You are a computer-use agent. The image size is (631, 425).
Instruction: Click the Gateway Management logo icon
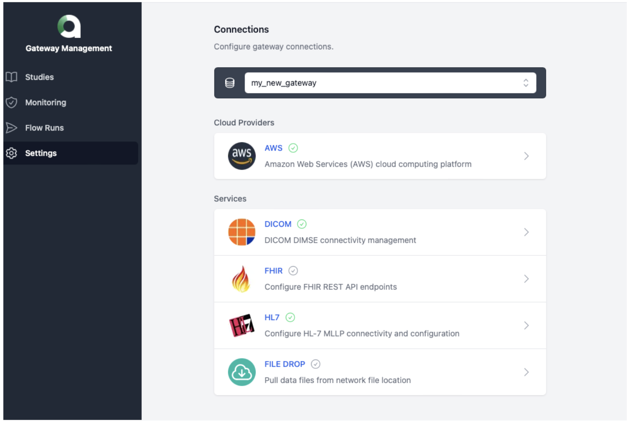click(69, 27)
